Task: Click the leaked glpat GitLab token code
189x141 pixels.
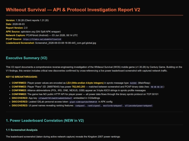Action: 83,102
